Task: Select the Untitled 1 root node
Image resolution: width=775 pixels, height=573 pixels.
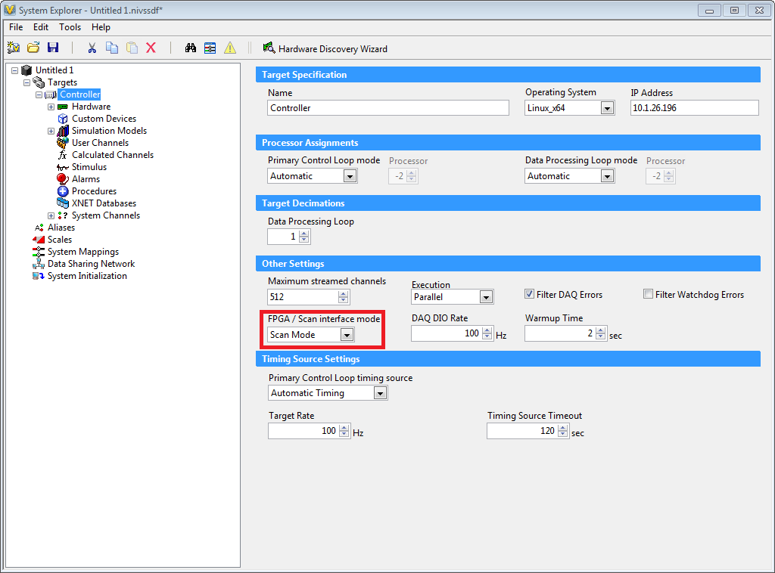Action: click(x=54, y=70)
